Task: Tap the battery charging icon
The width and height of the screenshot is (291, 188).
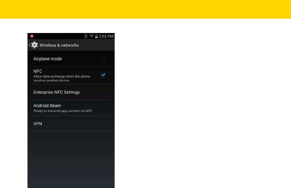Action: coord(96,36)
